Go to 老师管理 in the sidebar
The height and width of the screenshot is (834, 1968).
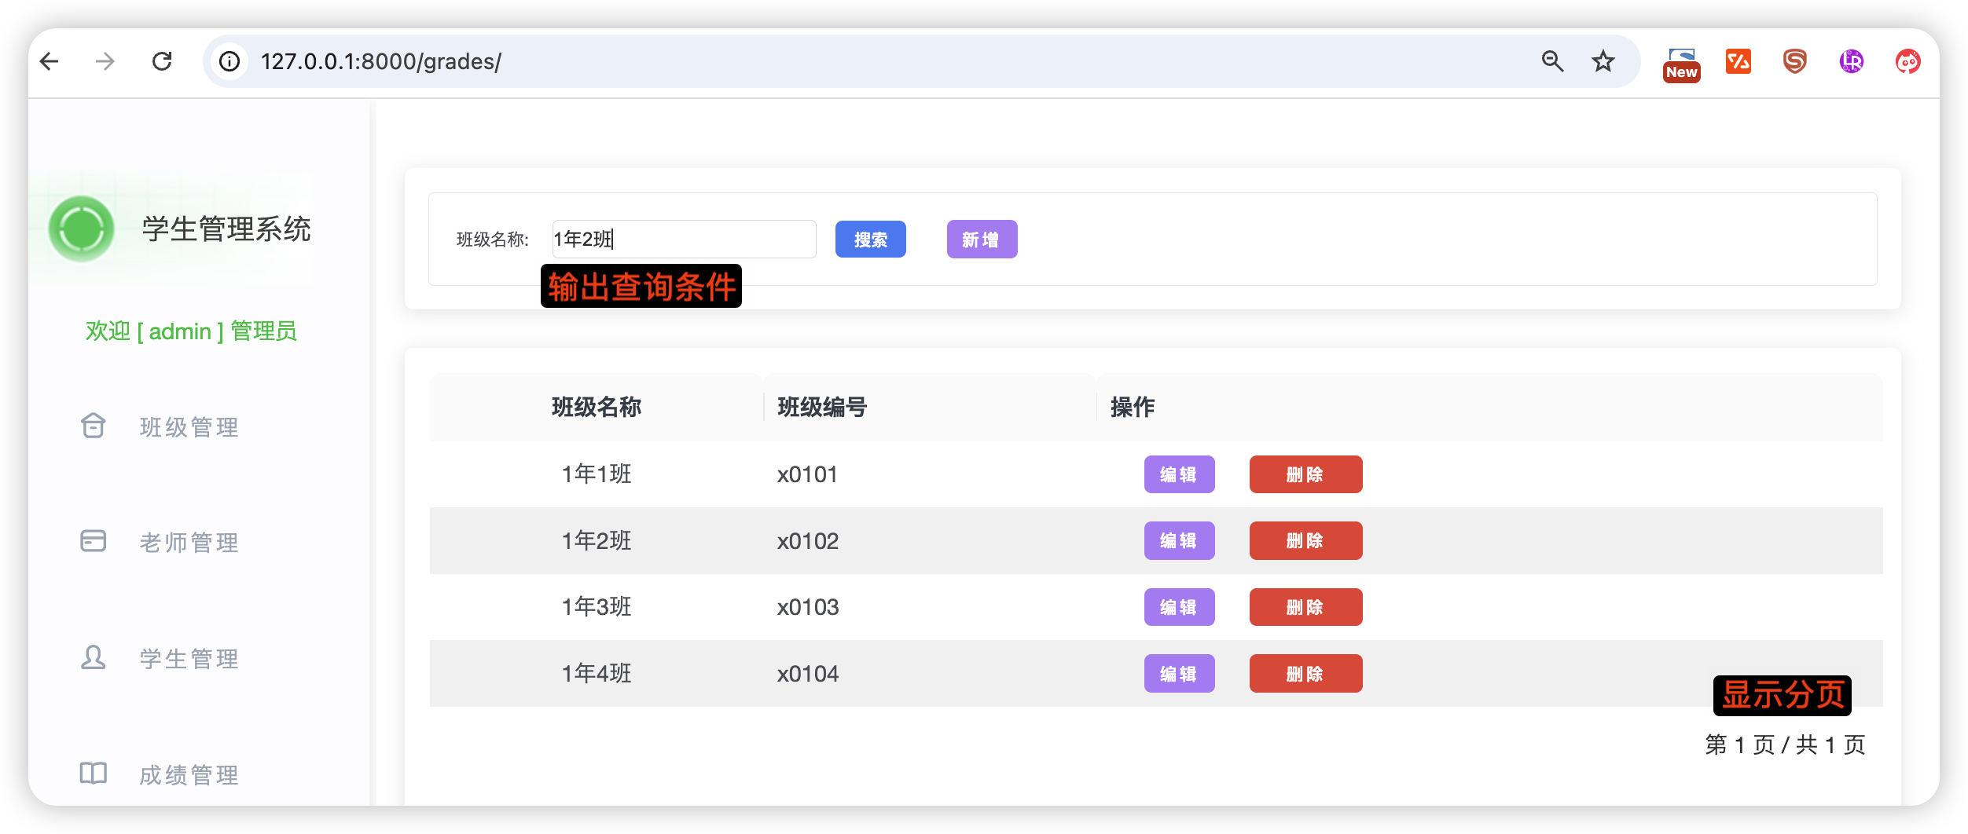point(189,543)
